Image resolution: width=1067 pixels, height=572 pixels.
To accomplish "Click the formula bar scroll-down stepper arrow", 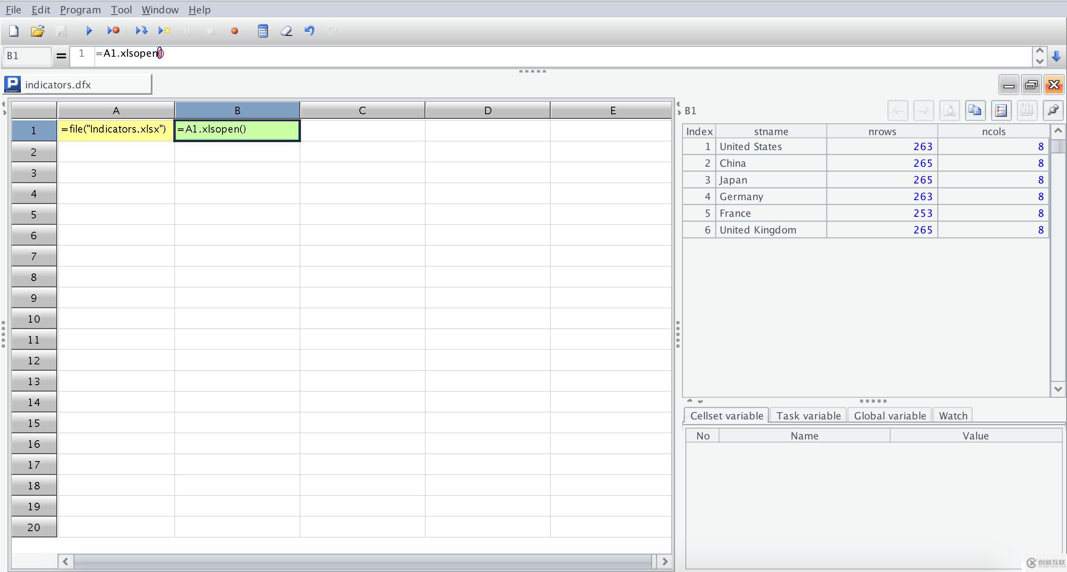I will click(1039, 61).
